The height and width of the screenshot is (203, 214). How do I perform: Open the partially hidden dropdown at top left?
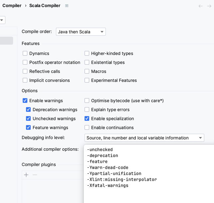pyautogui.click(x=2, y=20)
